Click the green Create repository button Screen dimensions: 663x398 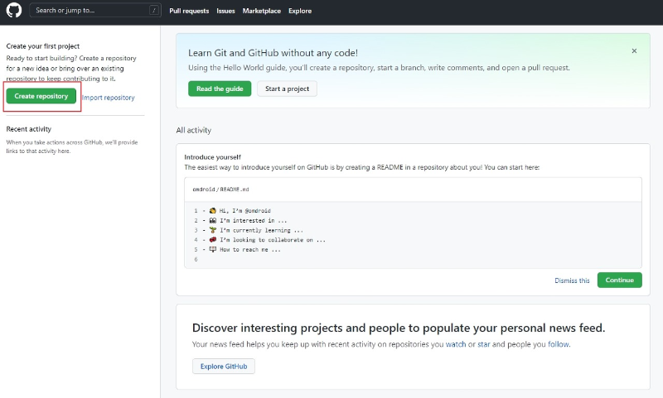[x=41, y=96]
